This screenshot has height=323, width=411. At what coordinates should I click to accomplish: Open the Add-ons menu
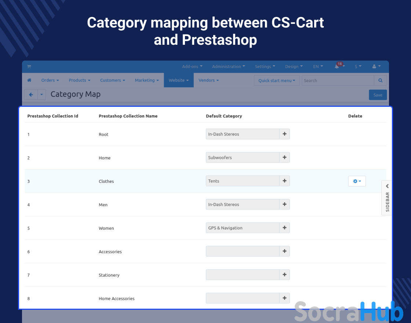192,66
